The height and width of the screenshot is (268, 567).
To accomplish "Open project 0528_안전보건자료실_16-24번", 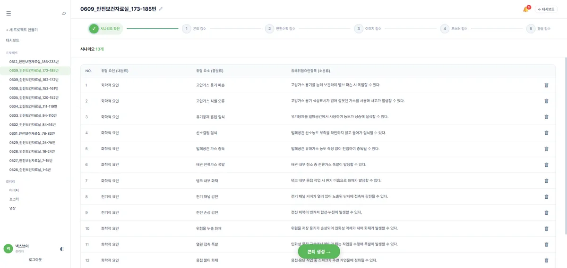I will (35, 152).
